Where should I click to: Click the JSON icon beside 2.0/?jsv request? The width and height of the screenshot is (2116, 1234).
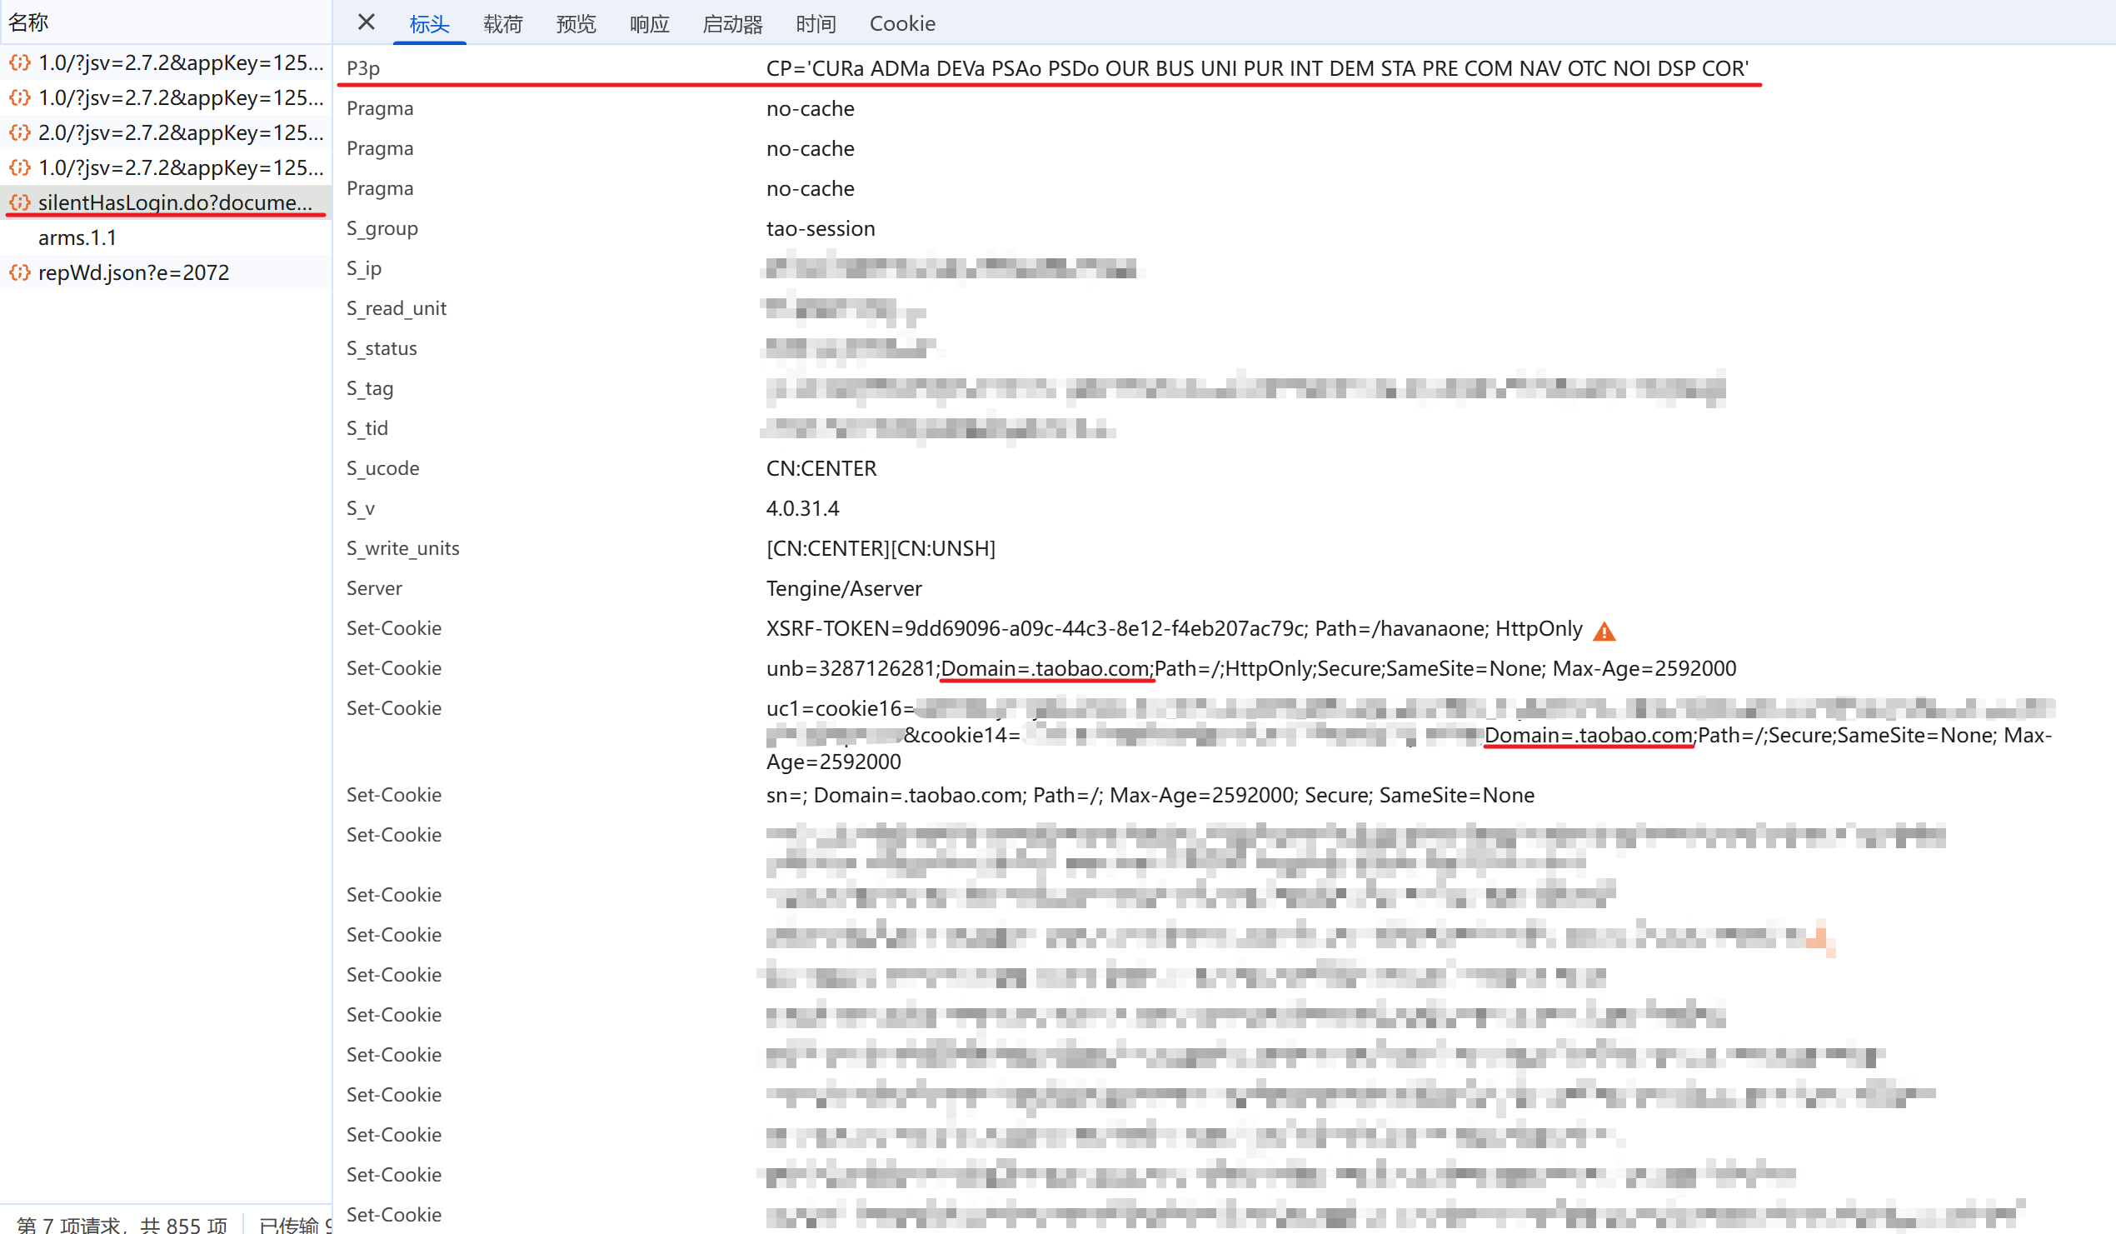click(20, 132)
